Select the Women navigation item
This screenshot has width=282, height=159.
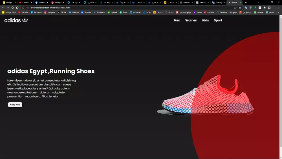point(191,20)
